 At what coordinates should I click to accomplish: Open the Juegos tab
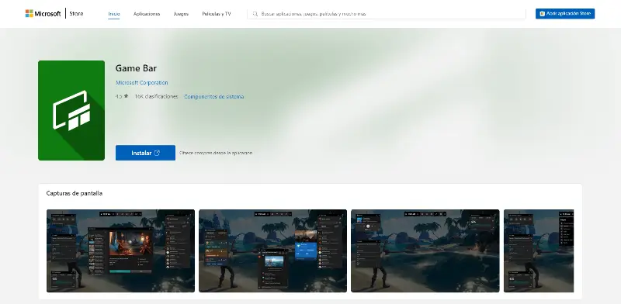point(181,13)
